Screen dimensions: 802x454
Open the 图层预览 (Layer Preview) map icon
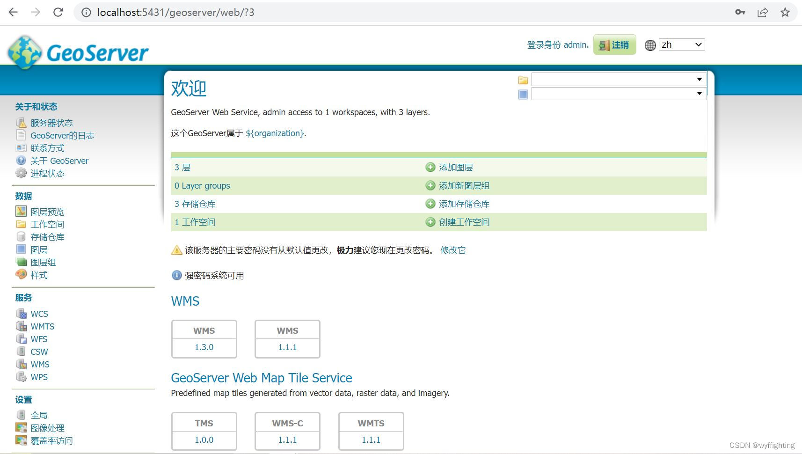coord(21,211)
